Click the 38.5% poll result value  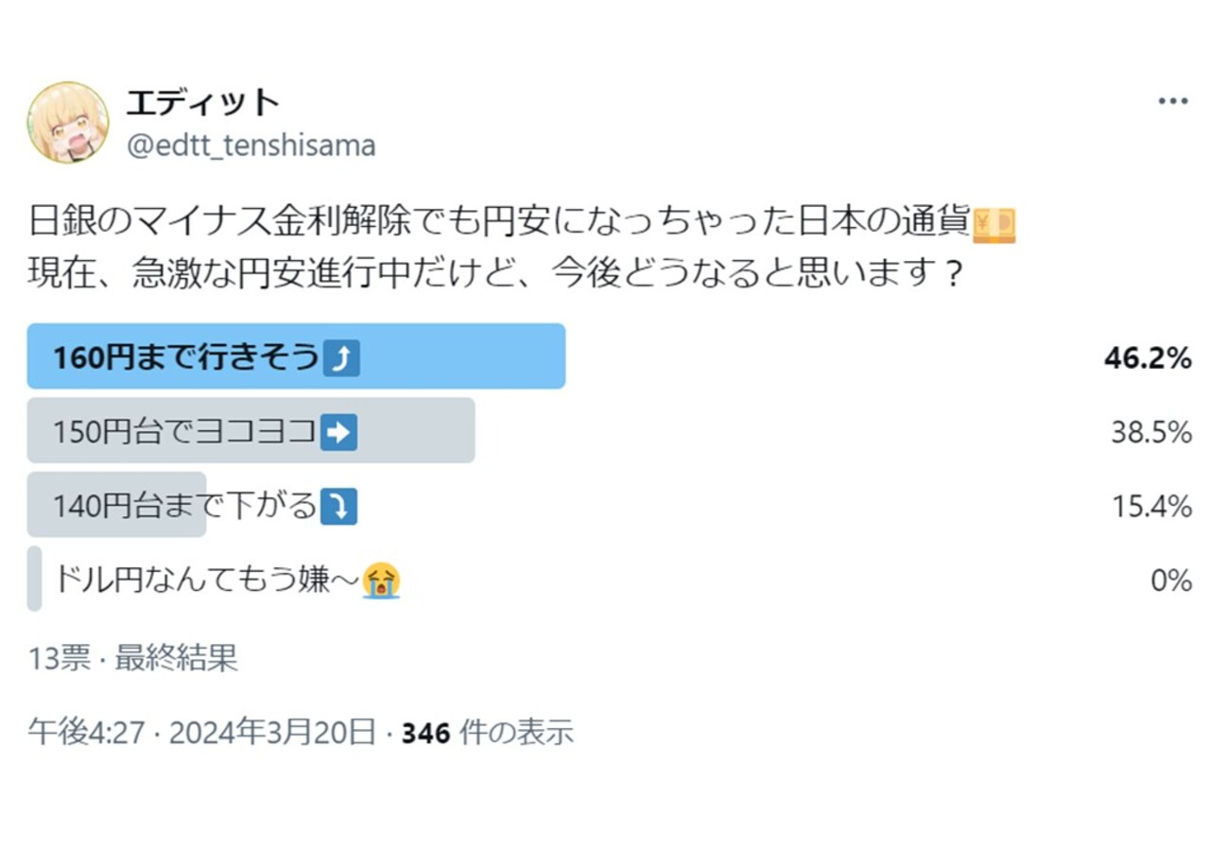coord(1151,432)
